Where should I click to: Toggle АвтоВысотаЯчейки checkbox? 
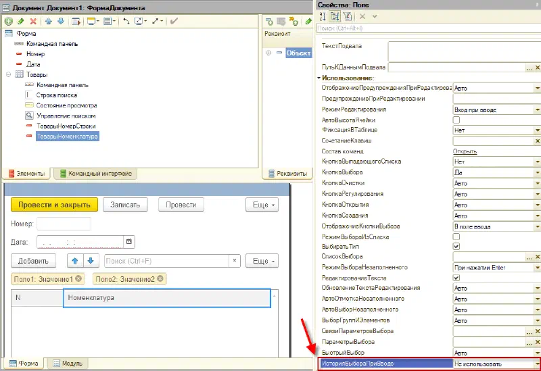point(456,120)
